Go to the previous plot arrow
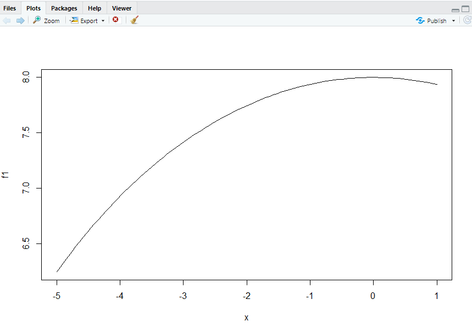Viewport: 472px width, 327px height. pyautogui.click(x=7, y=20)
